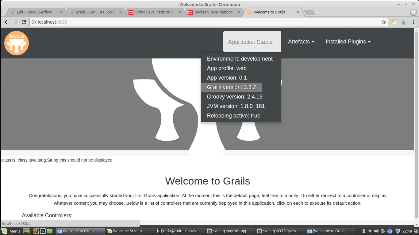
Task: Launch the terminal from the taskbar launcher
Action: point(43,231)
